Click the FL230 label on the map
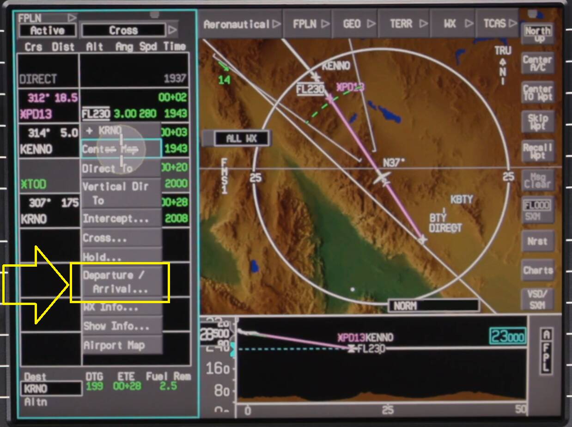The width and height of the screenshot is (572, 427). click(310, 89)
